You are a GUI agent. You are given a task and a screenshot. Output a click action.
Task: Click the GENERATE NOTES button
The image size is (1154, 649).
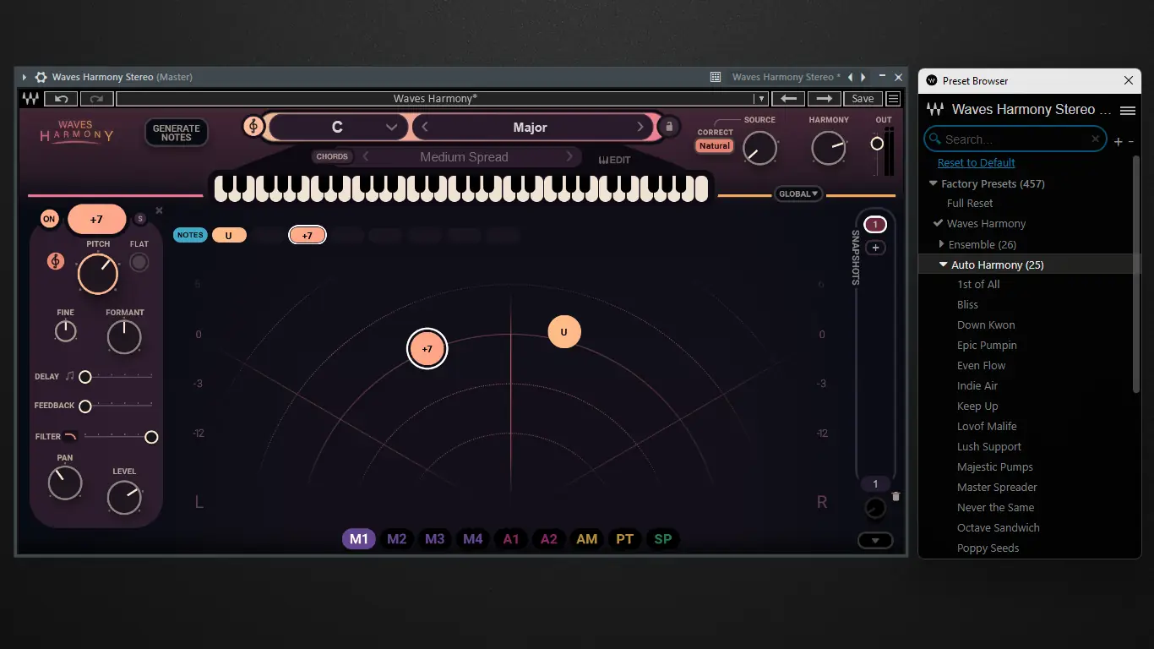[177, 133]
